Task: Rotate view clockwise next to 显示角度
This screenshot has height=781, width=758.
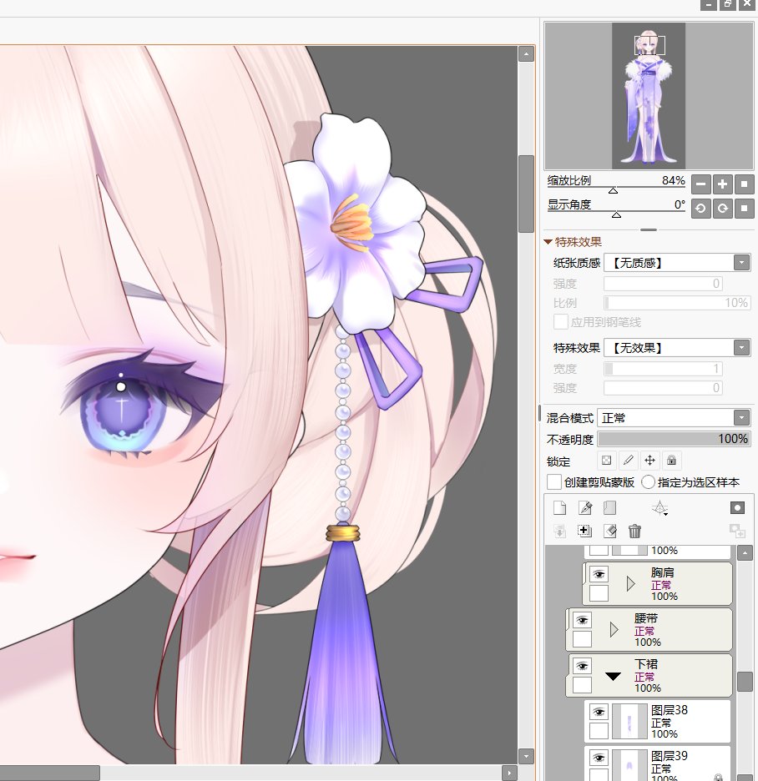Action: tap(723, 209)
